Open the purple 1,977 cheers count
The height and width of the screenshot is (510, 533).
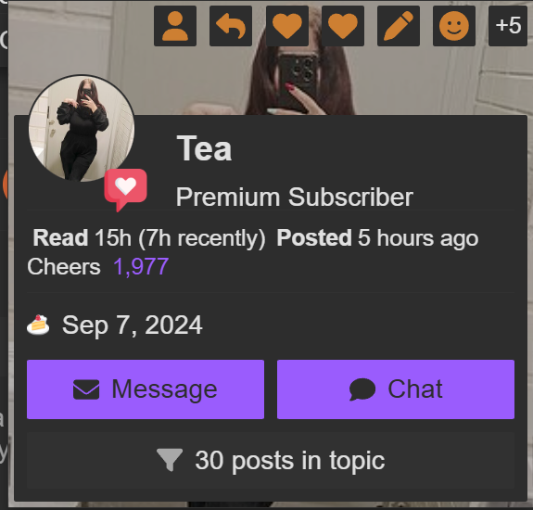coord(141,266)
